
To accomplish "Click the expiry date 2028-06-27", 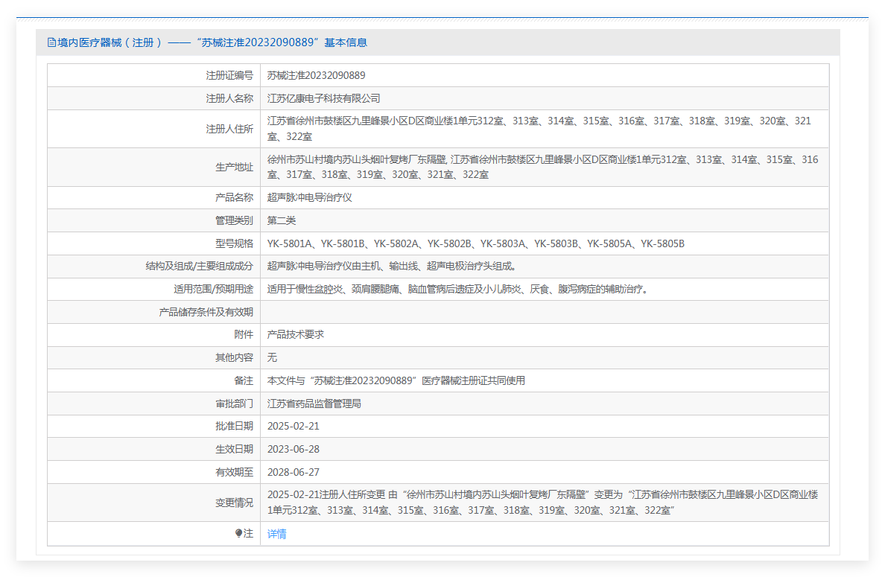I will [x=293, y=472].
